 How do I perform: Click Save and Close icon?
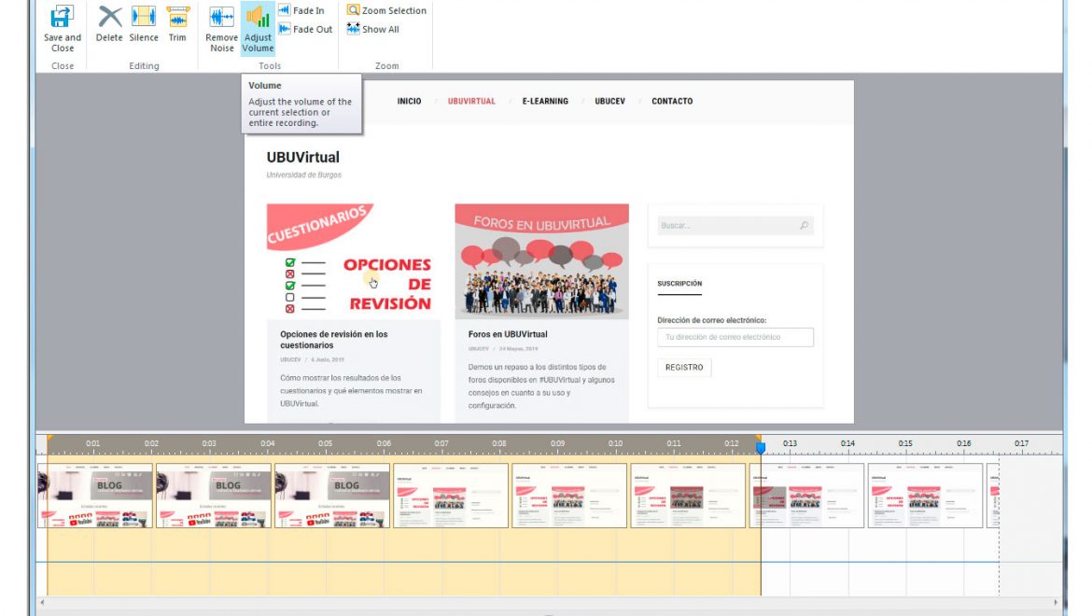point(62,18)
